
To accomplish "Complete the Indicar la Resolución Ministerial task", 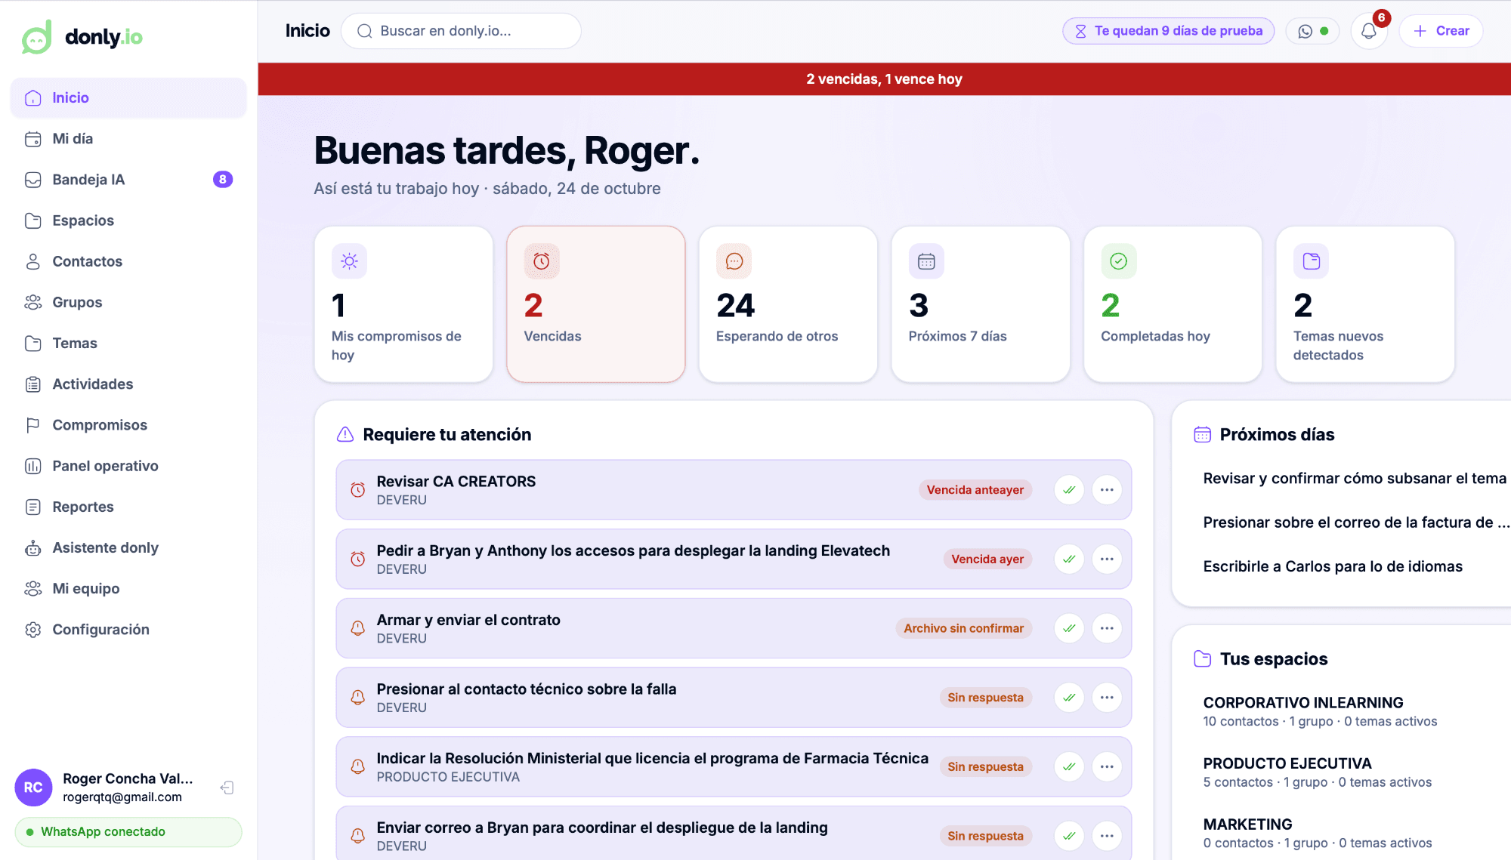I will (1069, 767).
